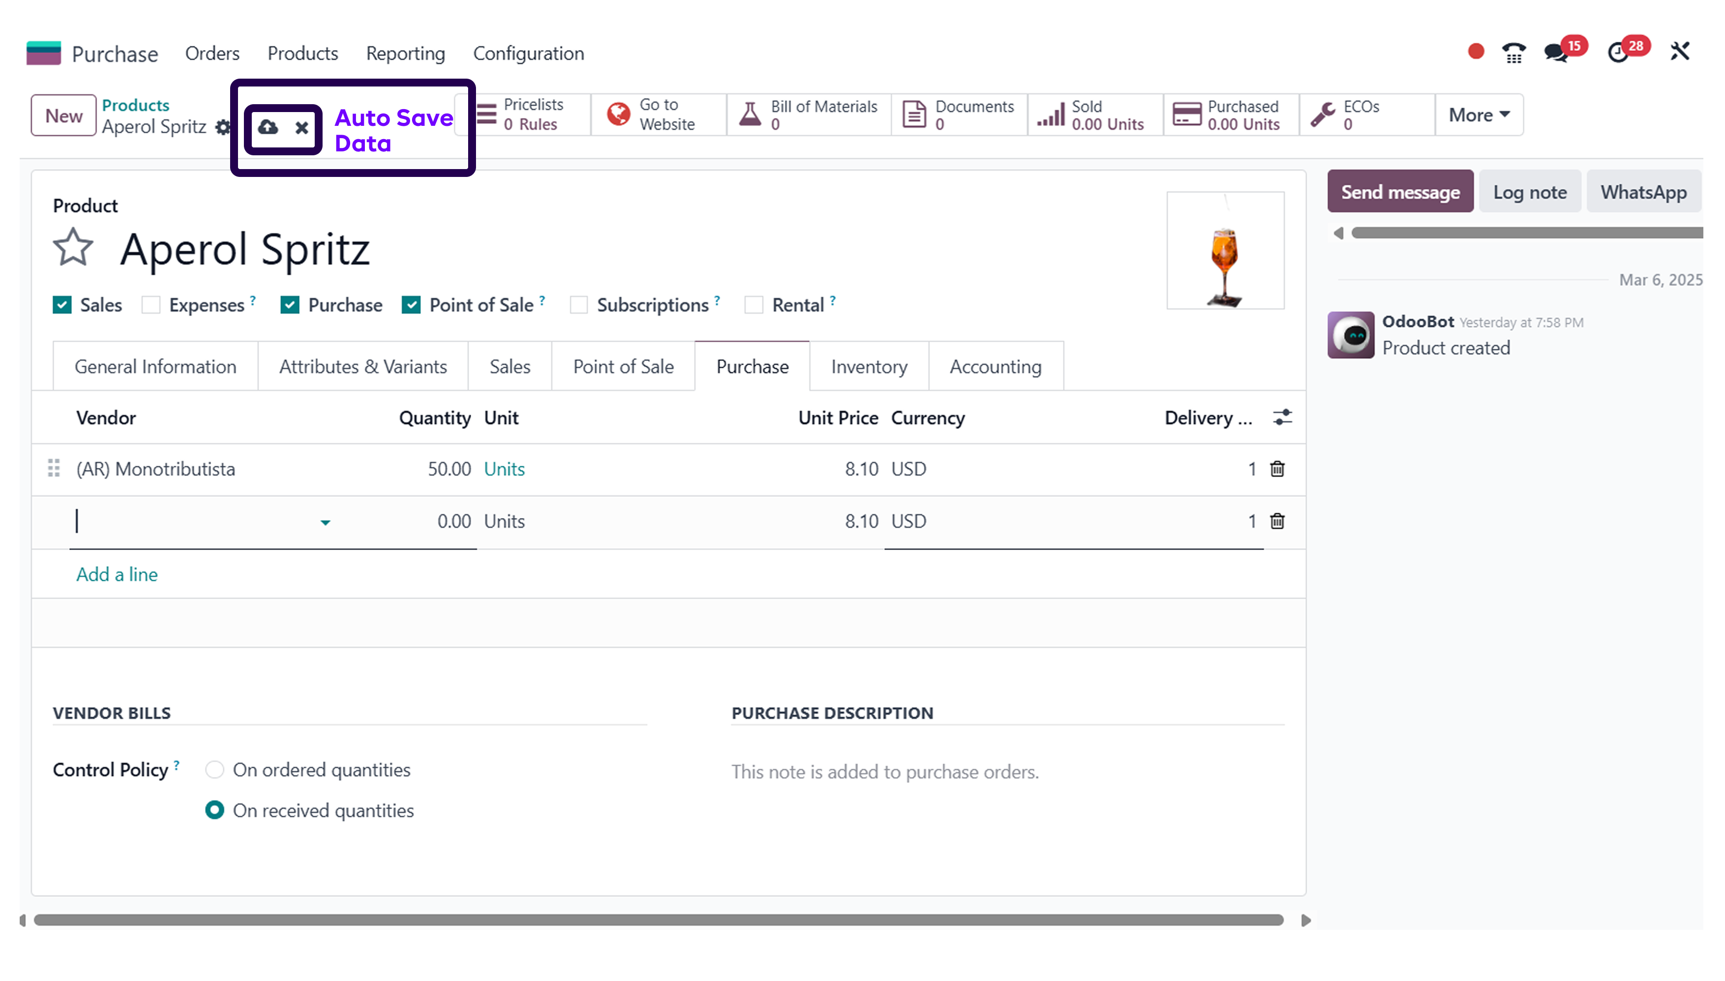Image resolution: width=1725 pixels, height=981 pixels.
Task: Open Documents stat button
Action: click(959, 115)
